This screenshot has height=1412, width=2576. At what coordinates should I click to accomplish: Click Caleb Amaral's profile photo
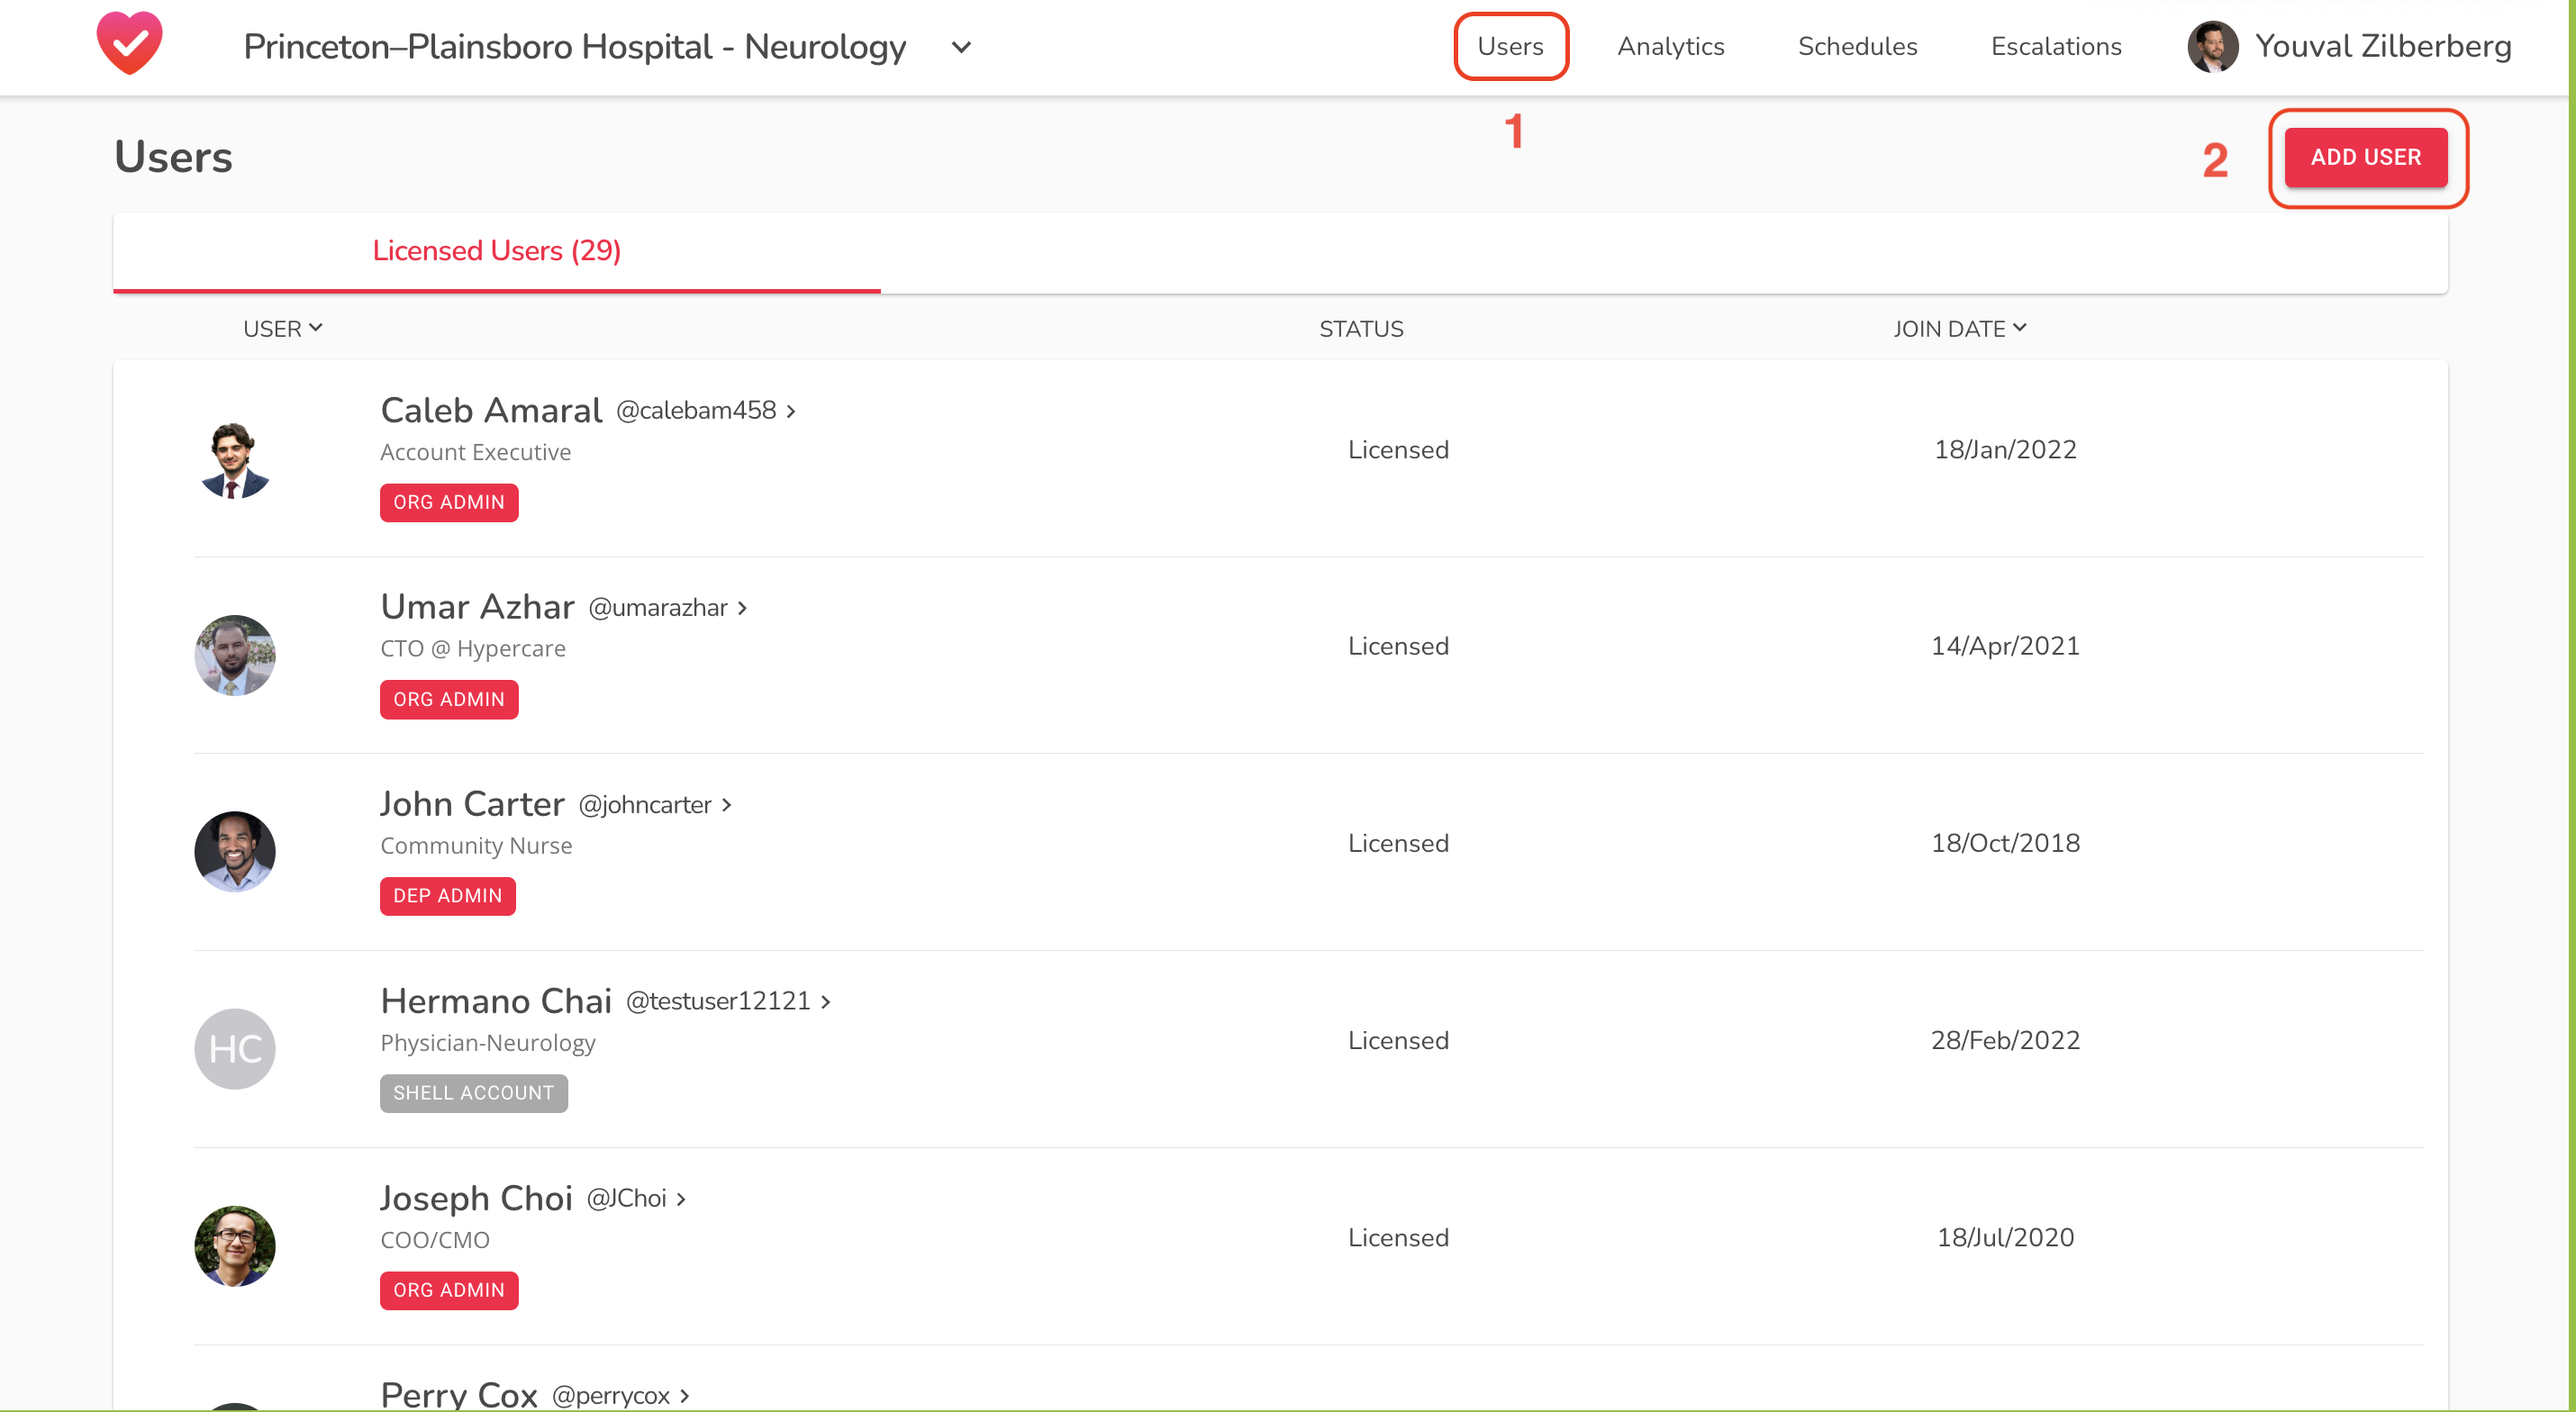pos(235,459)
